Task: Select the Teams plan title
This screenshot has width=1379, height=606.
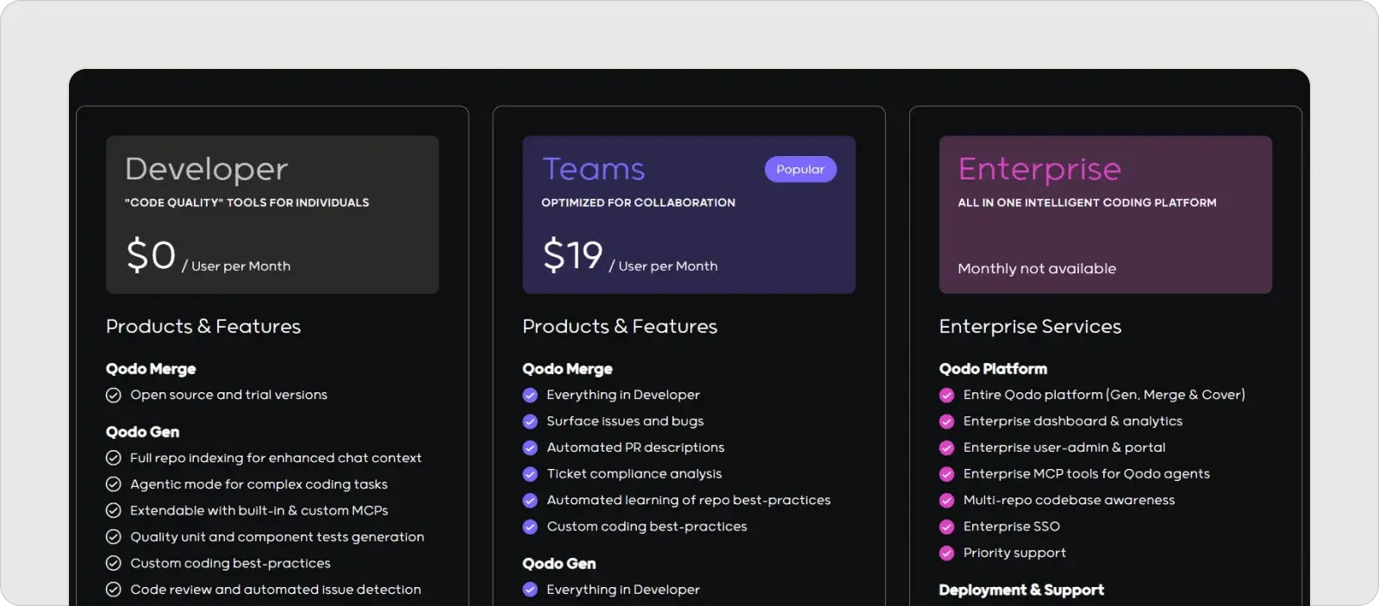Action: click(x=593, y=169)
